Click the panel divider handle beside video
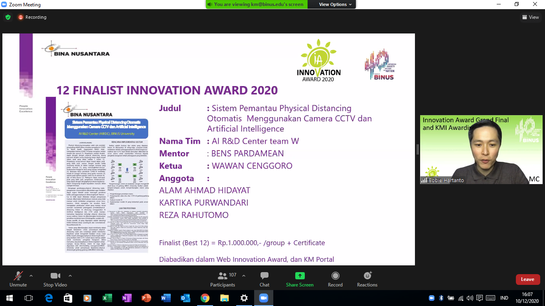 click(x=417, y=149)
